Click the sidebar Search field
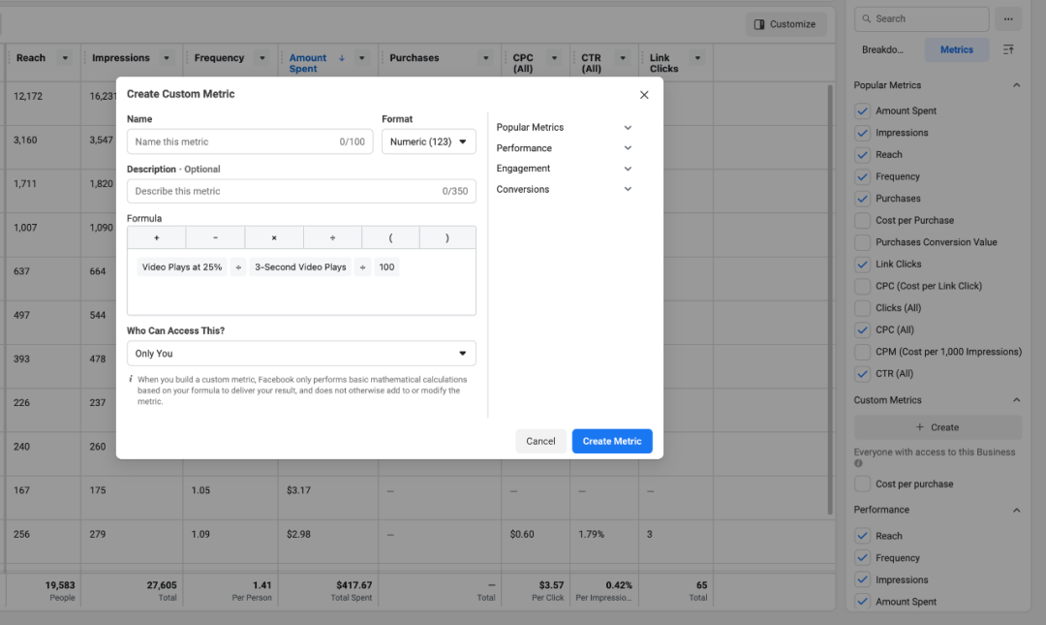 921,18
